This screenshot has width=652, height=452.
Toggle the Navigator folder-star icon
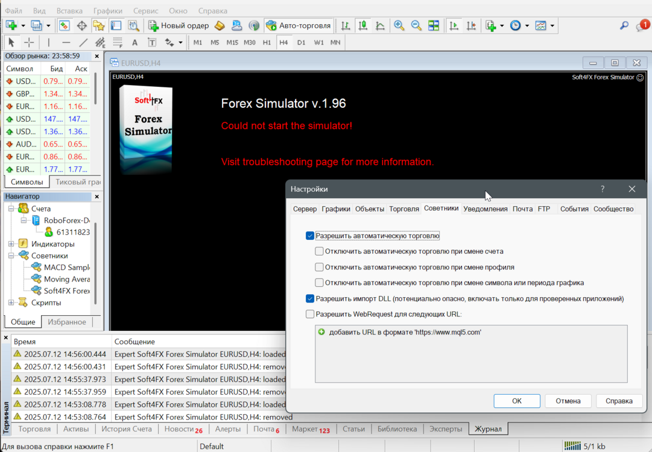point(99,26)
